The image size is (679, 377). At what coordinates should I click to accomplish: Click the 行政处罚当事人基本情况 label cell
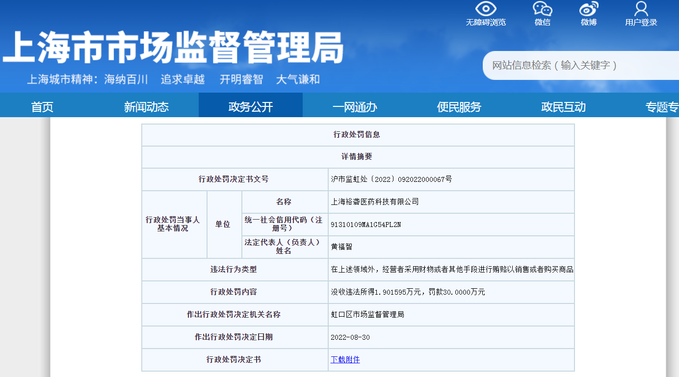(x=175, y=224)
